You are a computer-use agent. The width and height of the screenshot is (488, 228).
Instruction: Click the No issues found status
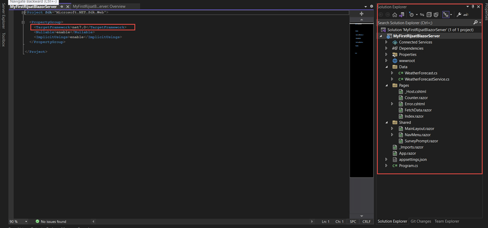[x=51, y=221]
